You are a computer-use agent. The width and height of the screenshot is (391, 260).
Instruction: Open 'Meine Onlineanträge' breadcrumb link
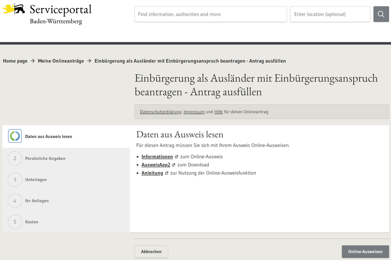coord(61,61)
